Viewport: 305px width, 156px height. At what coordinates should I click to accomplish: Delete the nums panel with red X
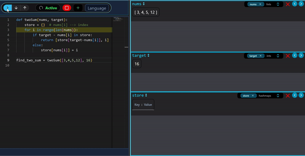tap(288, 4)
